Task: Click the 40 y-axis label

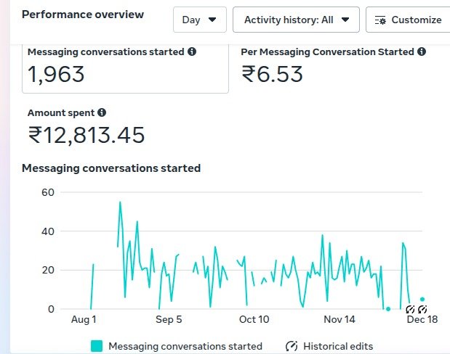Action: [x=48, y=231]
